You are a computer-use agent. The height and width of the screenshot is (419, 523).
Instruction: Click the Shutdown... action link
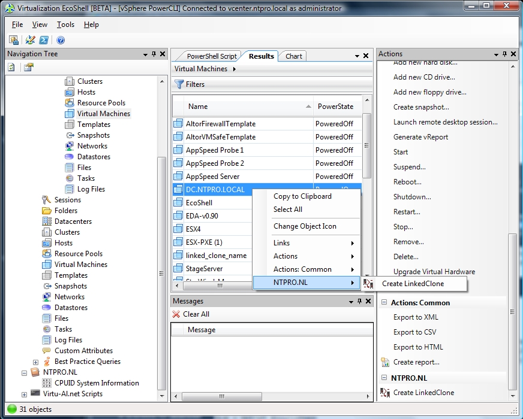pyautogui.click(x=412, y=197)
